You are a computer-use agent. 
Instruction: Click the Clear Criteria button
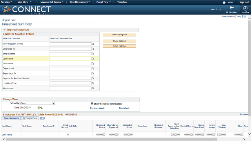pos(119,41)
